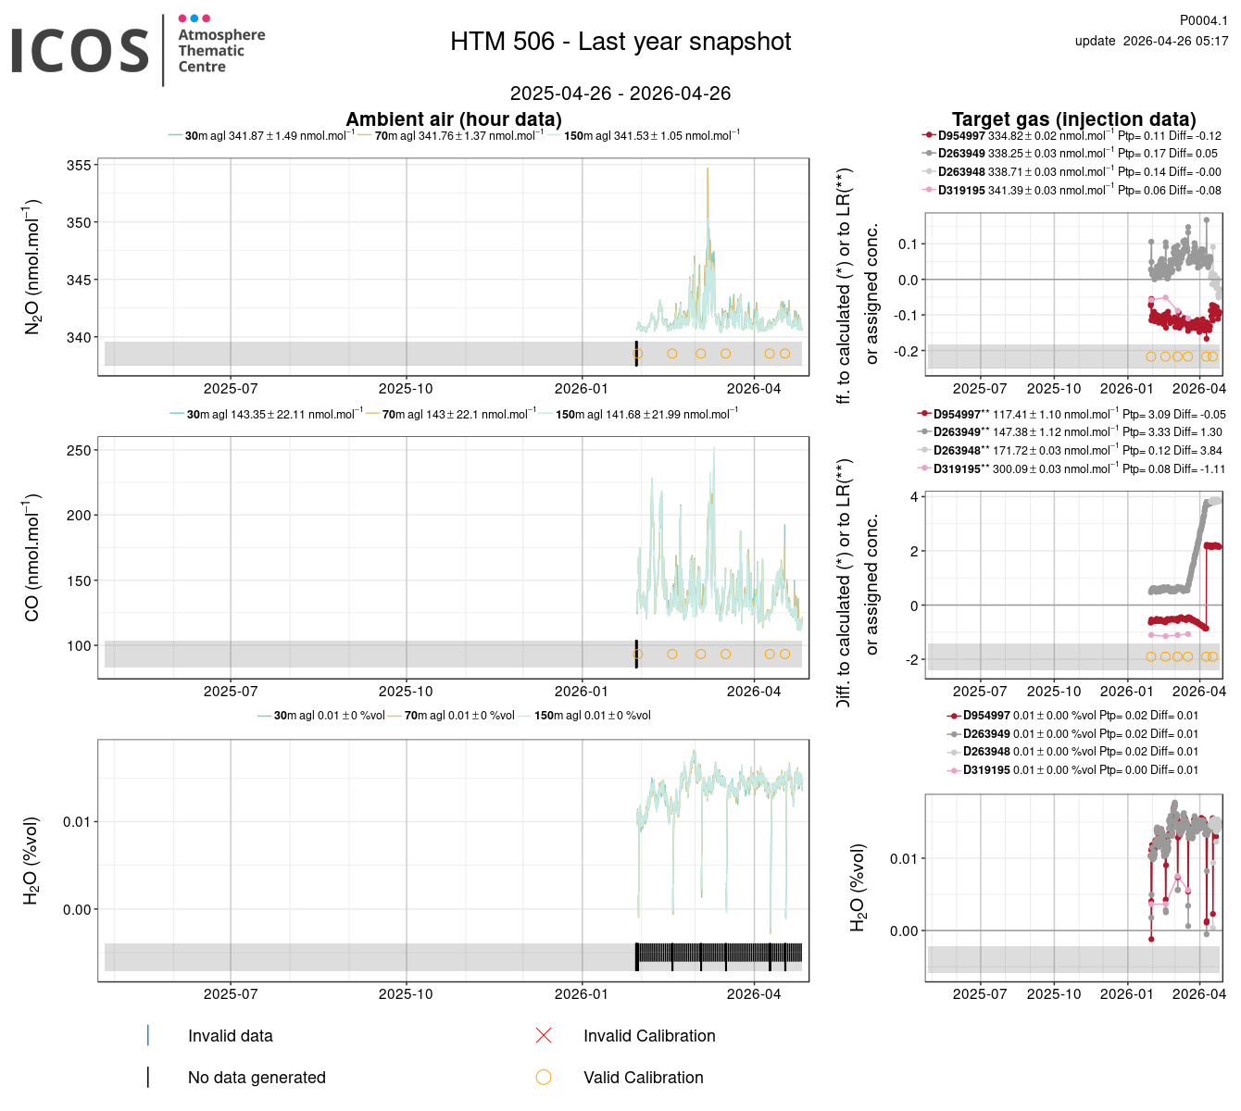Click the HTM 506 - Last year snapshot title
1241x1111 pixels.
click(620, 42)
